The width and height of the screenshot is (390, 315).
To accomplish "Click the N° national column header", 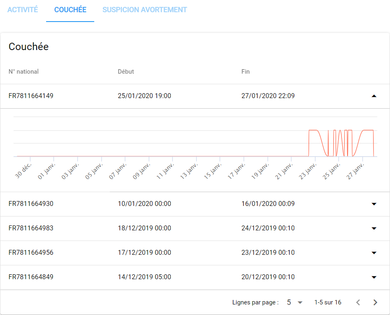I will point(24,72).
